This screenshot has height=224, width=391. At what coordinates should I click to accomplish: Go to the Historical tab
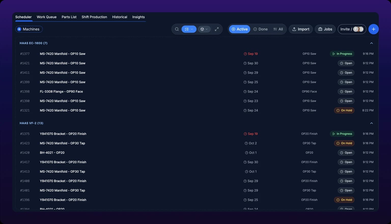point(120,17)
